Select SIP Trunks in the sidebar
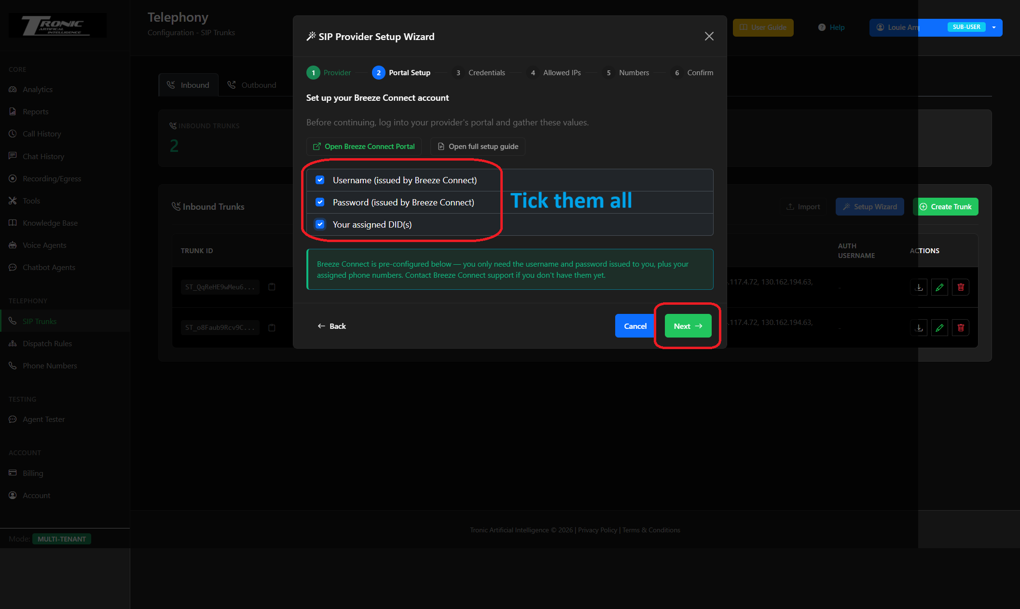Image resolution: width=1020 pixels, height=609 pixels. point(40,321)
